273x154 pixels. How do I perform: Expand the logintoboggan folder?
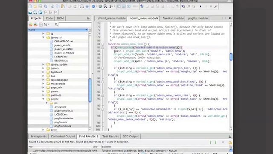(43, 80)
